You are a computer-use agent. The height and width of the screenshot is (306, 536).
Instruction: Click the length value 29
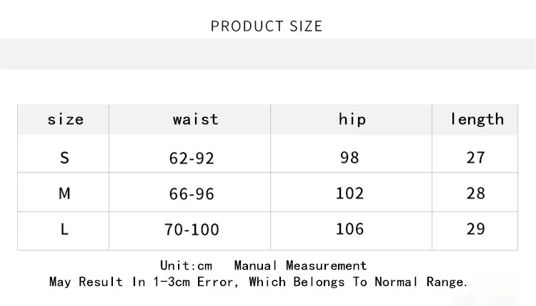tap(475, 229)
